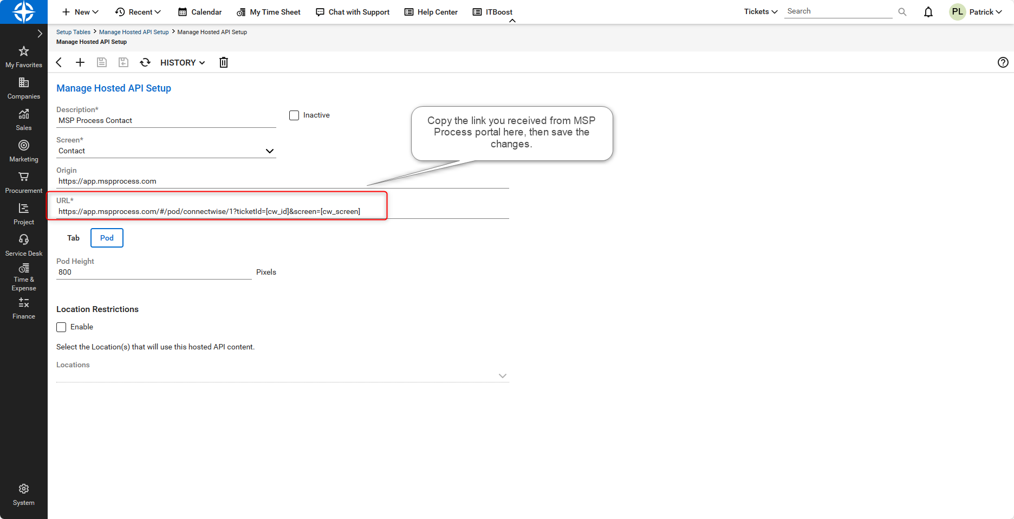Open Help Center

[431, 12]
